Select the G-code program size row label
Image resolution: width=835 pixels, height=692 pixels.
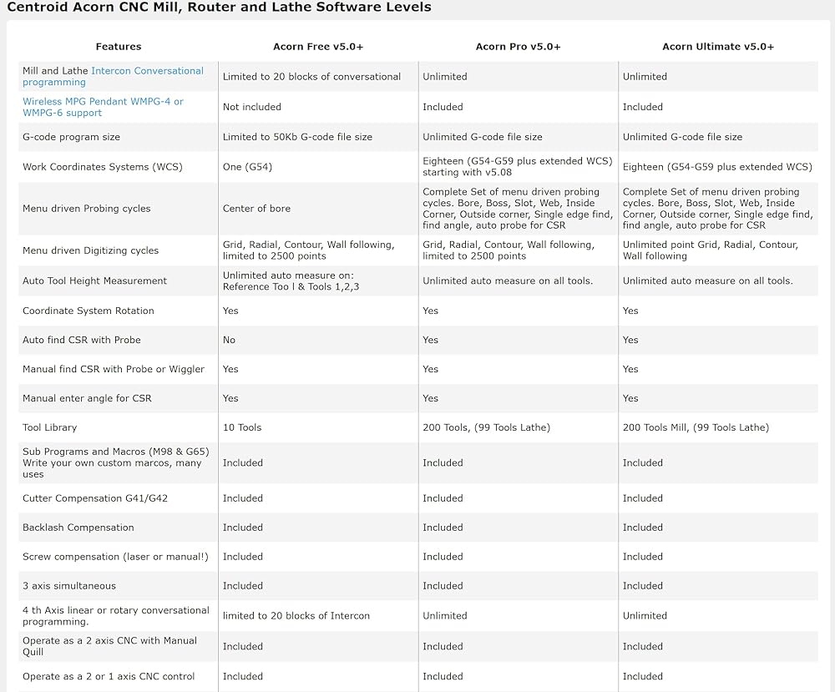point(71,137)
